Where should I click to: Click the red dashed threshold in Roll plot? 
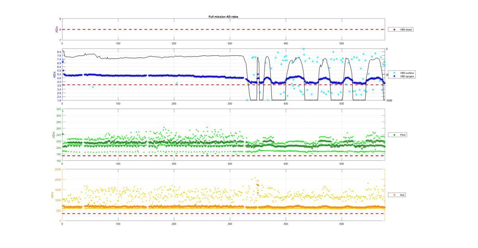223,214
